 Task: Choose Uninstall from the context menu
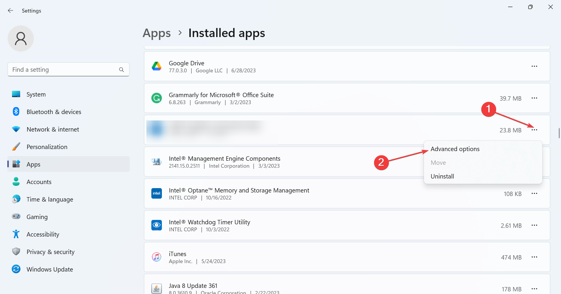tap(483, 176)
